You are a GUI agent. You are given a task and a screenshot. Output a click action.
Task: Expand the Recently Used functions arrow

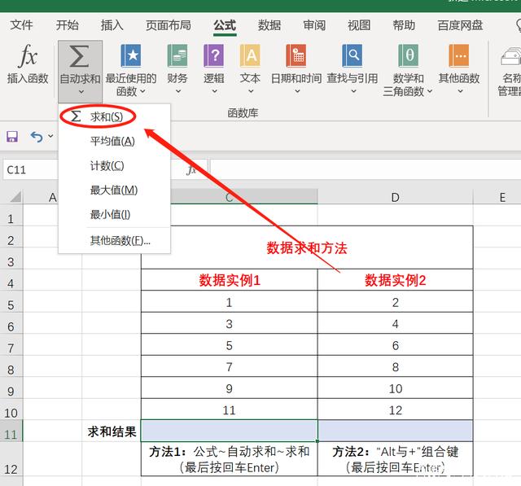coord(142,91)
